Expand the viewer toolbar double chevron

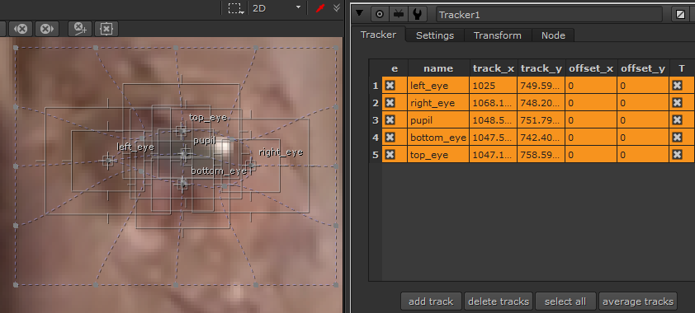pos(337,8)
